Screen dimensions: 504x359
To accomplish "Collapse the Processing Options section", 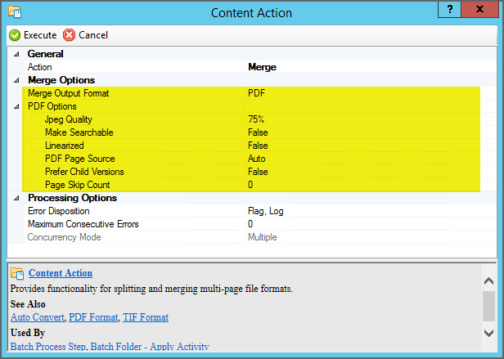I will point(17,198).
